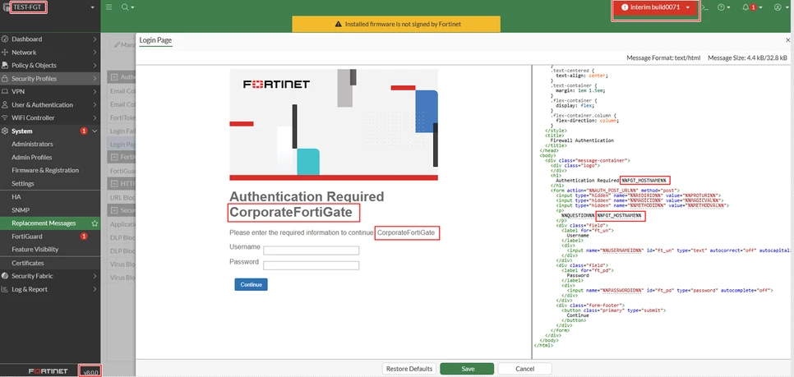The height and width of the screenshot is (377, 794).
Task: Toggle the Replacement Messages favorite star
Action: click(x=95, y=223)
